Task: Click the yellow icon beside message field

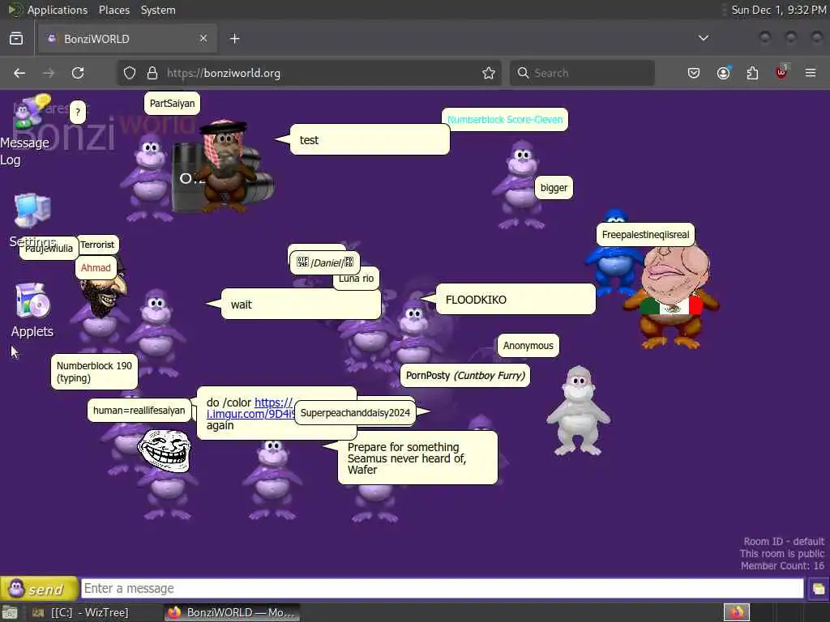Action: (x=818, y=589)
